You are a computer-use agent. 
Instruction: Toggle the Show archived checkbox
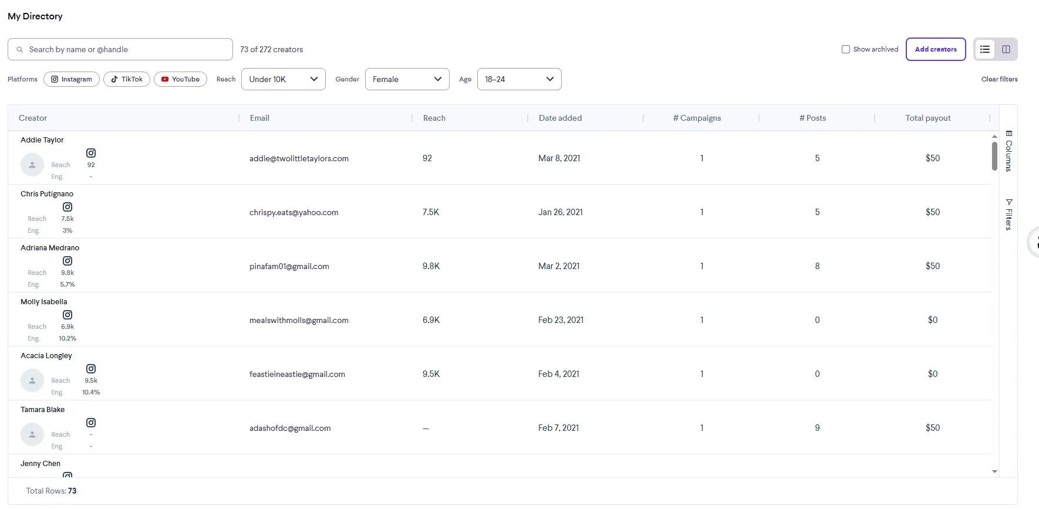[x=846, y=49]
